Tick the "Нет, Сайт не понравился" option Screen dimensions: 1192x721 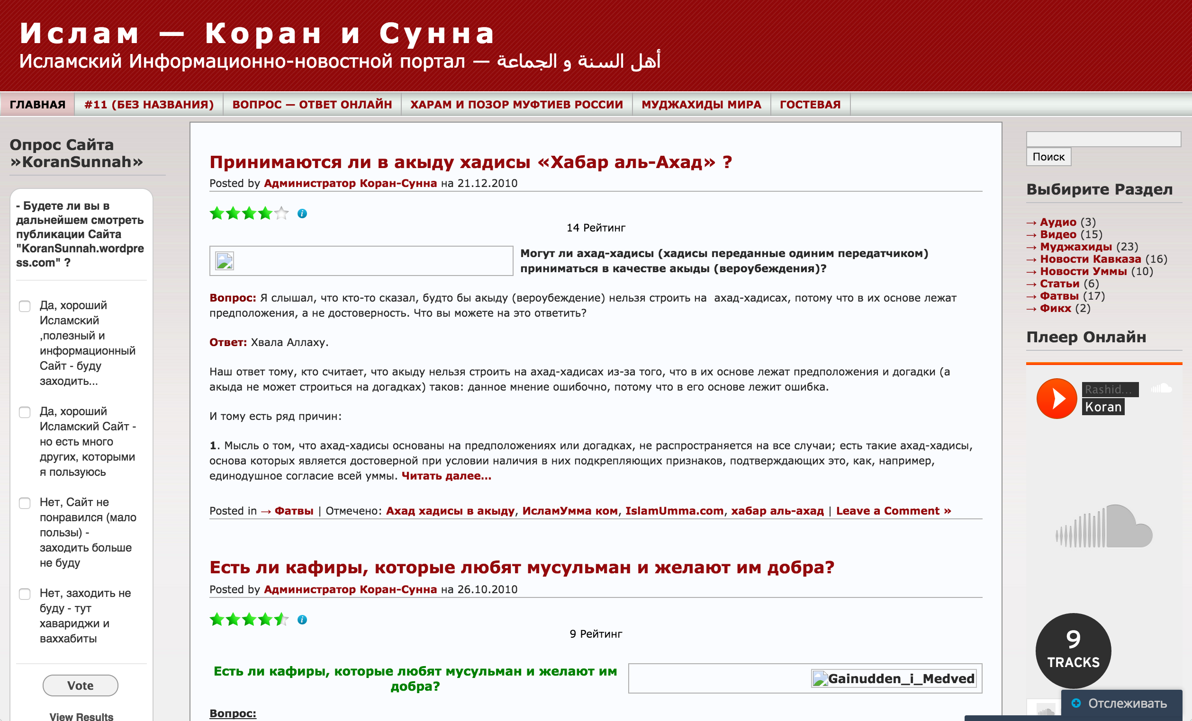click(25, 503)
